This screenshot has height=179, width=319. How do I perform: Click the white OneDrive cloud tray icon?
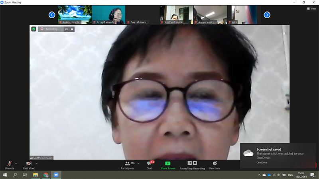(x=264, y=175)
